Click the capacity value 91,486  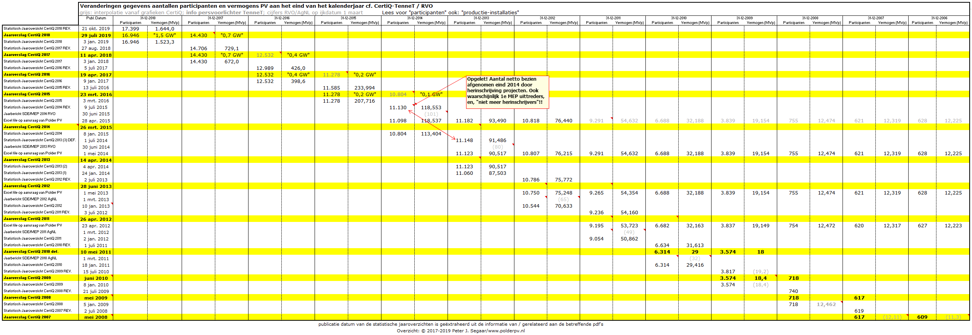point(498,140)
